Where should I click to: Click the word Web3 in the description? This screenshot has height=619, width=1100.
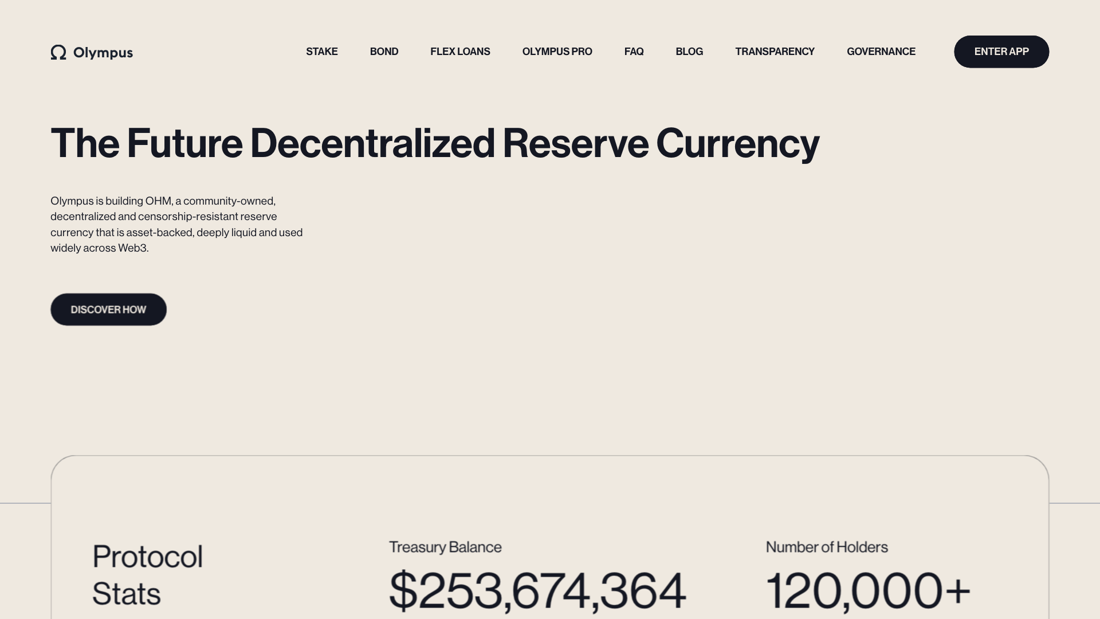coord(133,248)
